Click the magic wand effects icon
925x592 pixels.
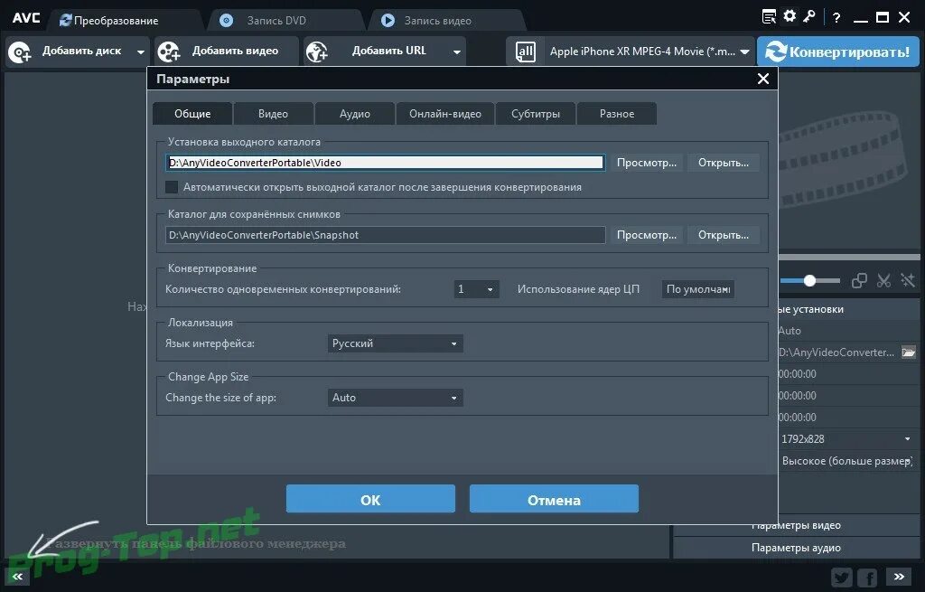coord(907,281)
